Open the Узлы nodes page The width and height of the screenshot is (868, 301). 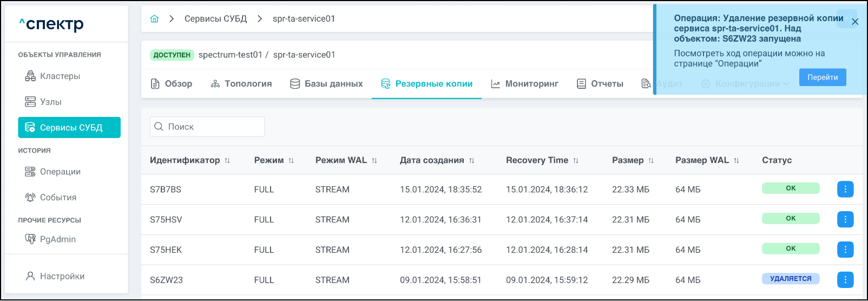click(50, 102)
